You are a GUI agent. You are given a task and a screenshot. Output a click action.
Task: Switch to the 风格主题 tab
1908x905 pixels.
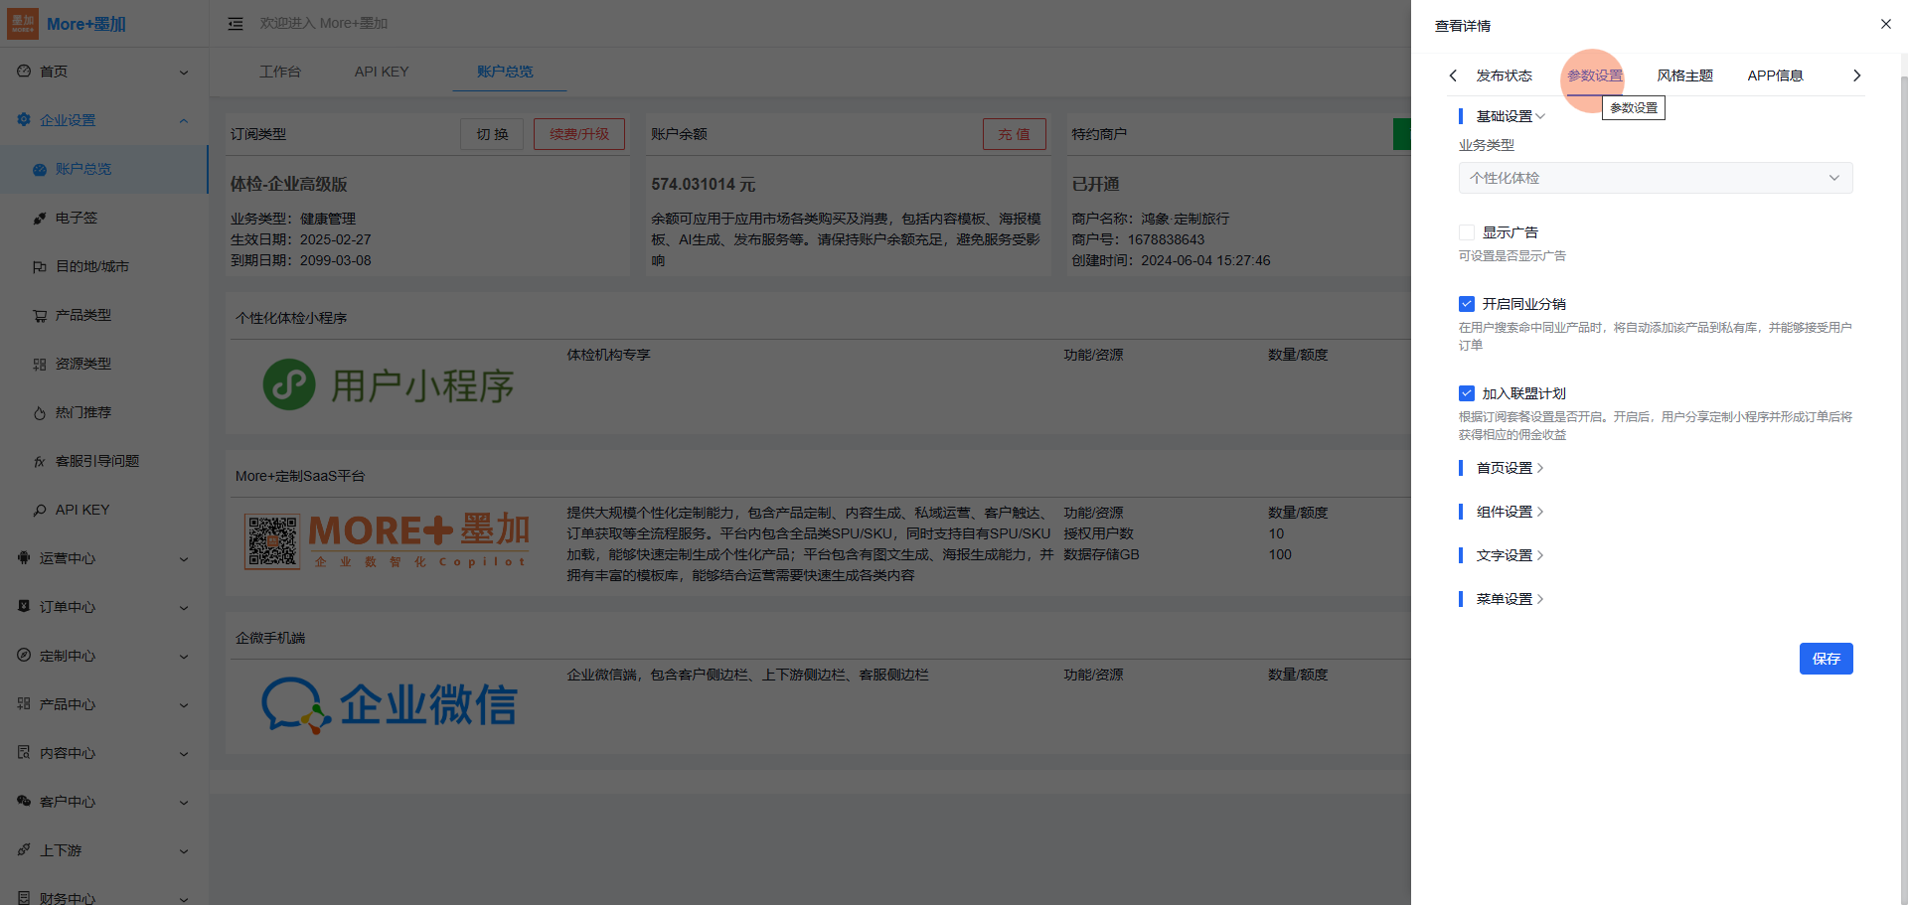(1684, 75)
